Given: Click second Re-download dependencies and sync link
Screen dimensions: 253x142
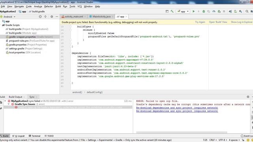Looking at the screenshot, I should tap(177, 111).
